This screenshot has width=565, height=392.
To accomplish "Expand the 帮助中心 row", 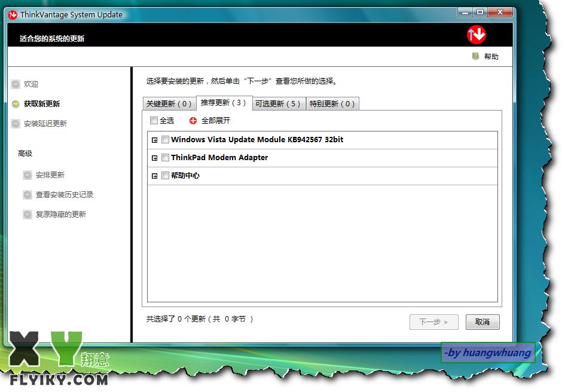I will coord(155,176).
